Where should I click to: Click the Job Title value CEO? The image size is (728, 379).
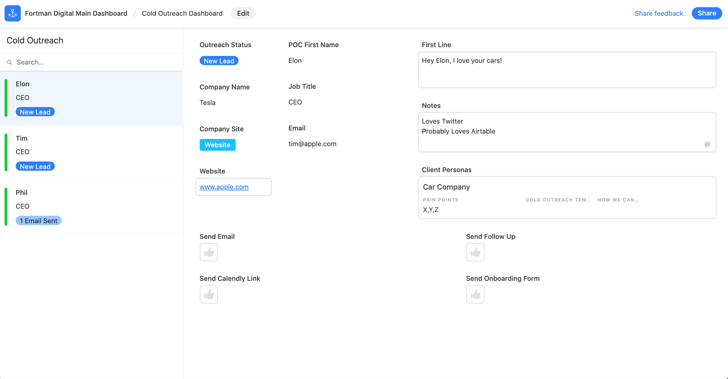point(295,102)
